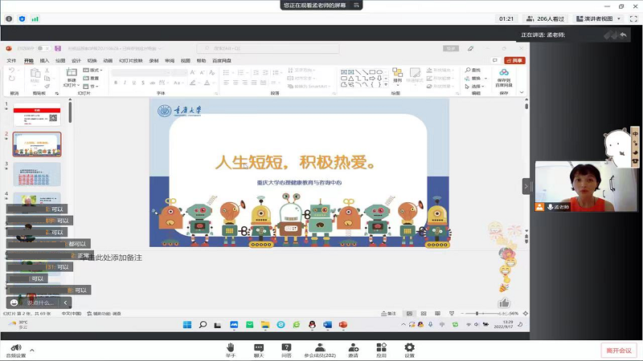The image size is (643, 361).
Task: Enter full screen via top-right icon
Action: pos(633,18)
